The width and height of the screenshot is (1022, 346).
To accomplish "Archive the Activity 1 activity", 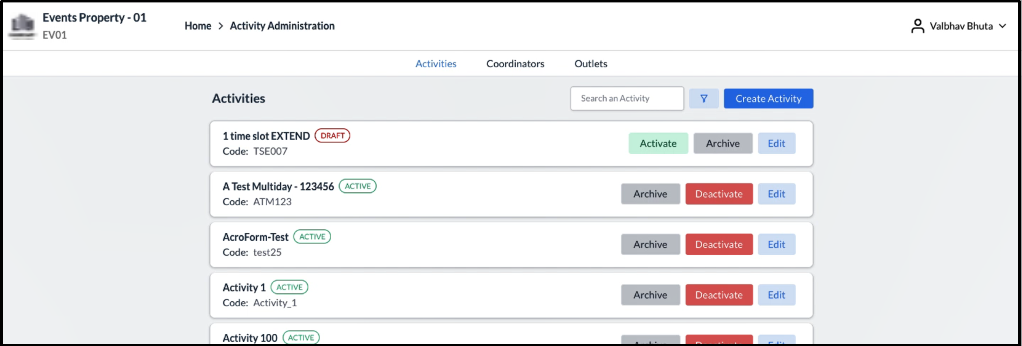I will (650, 295).
